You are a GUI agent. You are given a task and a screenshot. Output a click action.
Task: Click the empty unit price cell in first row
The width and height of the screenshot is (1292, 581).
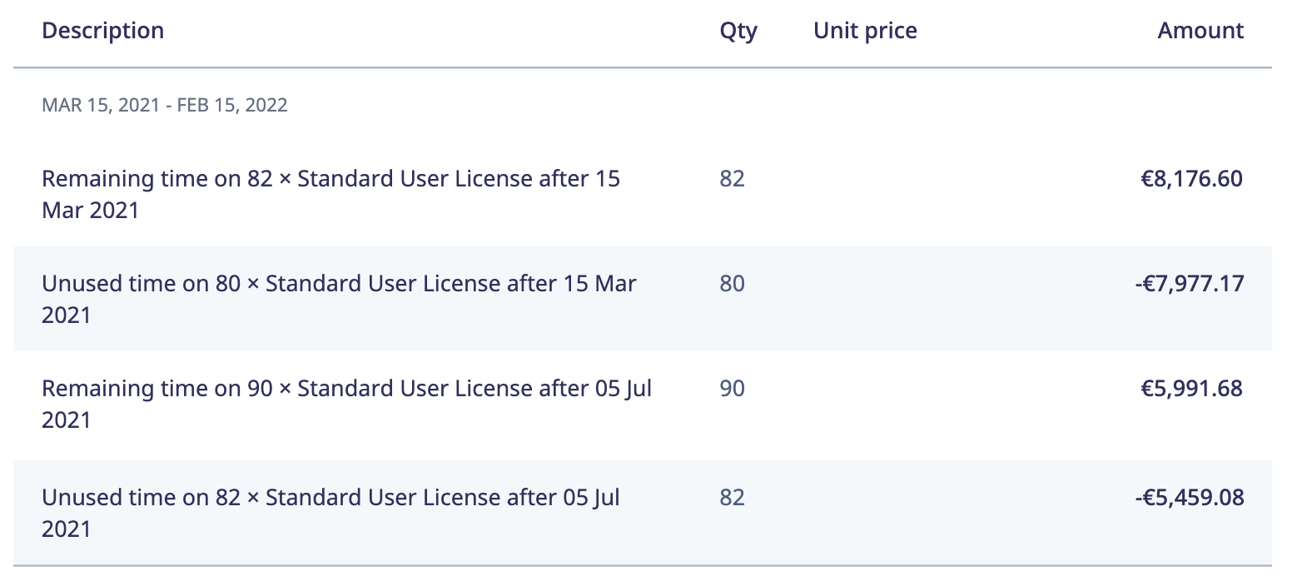(x=916, y=194)
